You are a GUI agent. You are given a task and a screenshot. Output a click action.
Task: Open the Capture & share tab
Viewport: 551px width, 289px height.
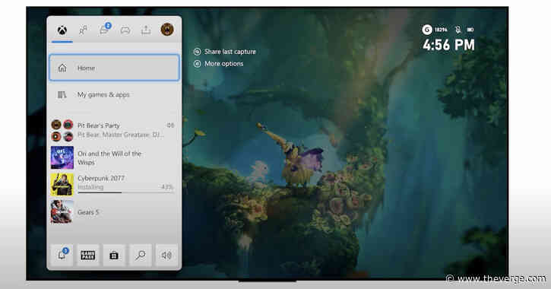point(146,30)
